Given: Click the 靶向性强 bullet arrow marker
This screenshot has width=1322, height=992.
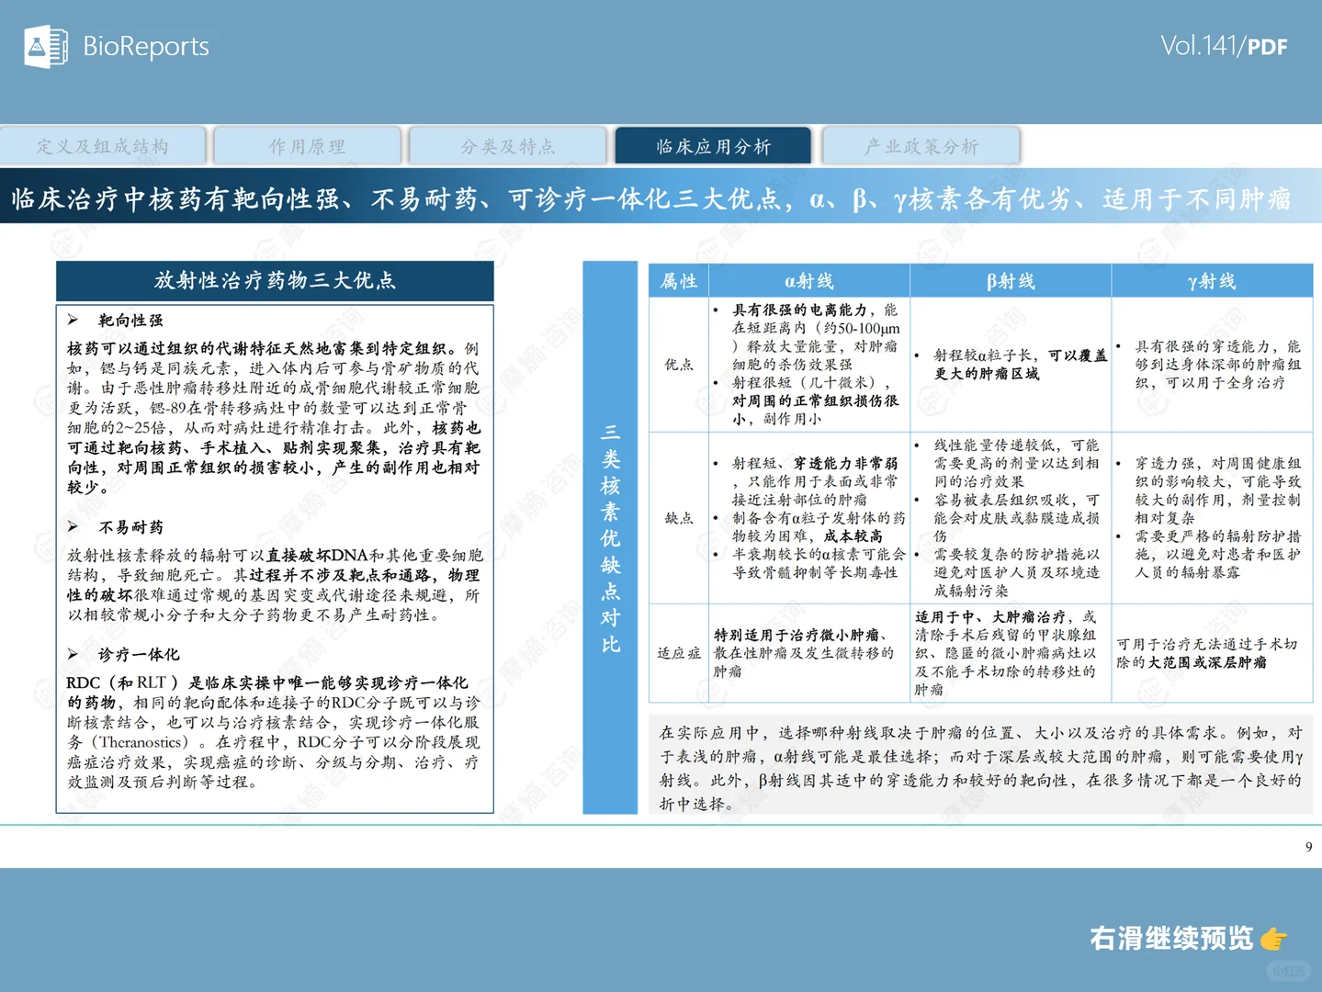Looking at the screenshot, I should (73, 321).
